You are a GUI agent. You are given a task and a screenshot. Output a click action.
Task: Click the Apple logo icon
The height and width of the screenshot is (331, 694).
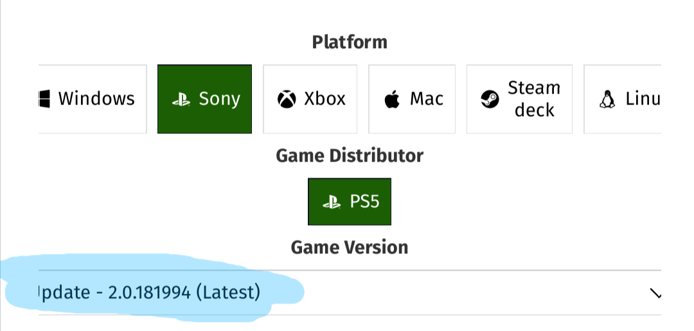click(x=391, y=99)
